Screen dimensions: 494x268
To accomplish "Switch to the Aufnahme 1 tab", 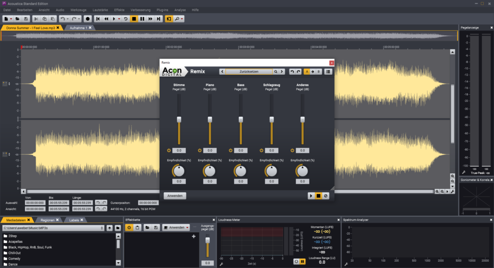I will click(x=79, y=28).
